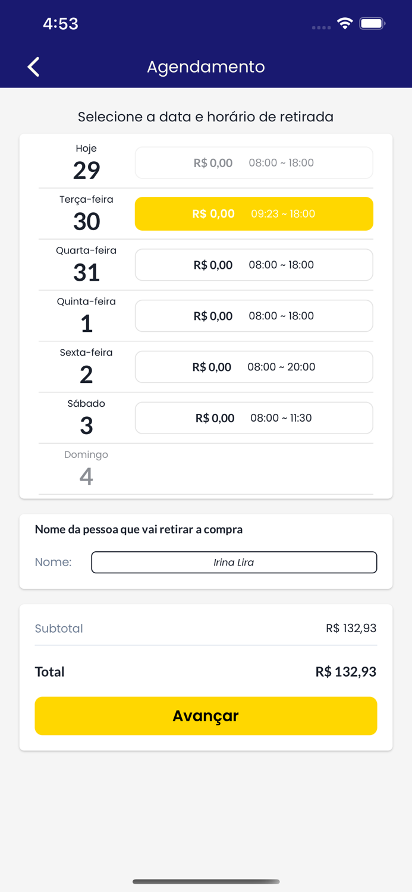The image size is (412, 892).
Task: Tap the Hoje 29 date label
Action: coord(86,163)
